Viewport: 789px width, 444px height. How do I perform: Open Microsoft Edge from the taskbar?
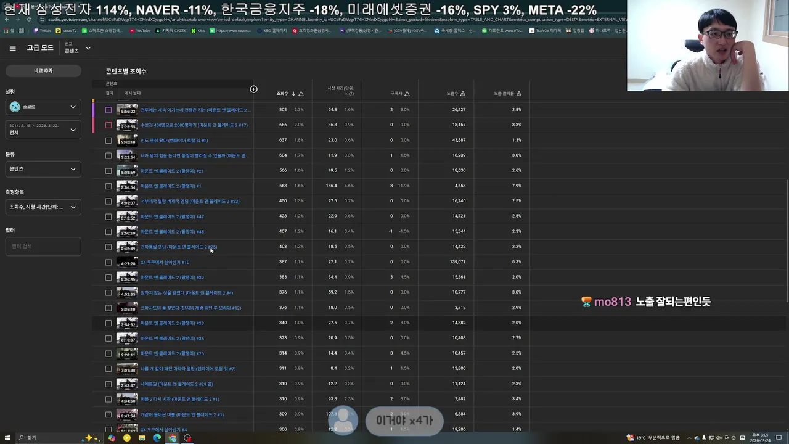point(157,438)
